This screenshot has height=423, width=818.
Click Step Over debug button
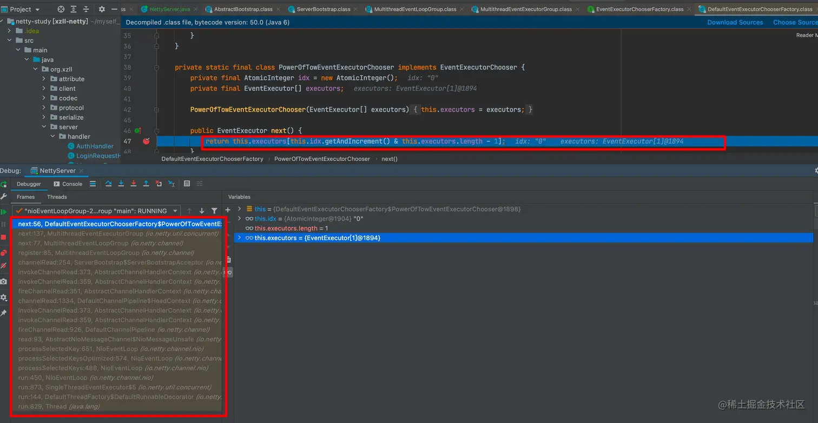point(109,184)
